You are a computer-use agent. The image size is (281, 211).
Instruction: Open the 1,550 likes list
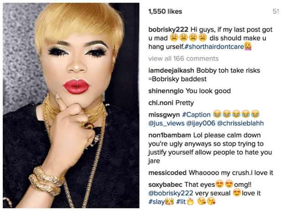[165, 11]
